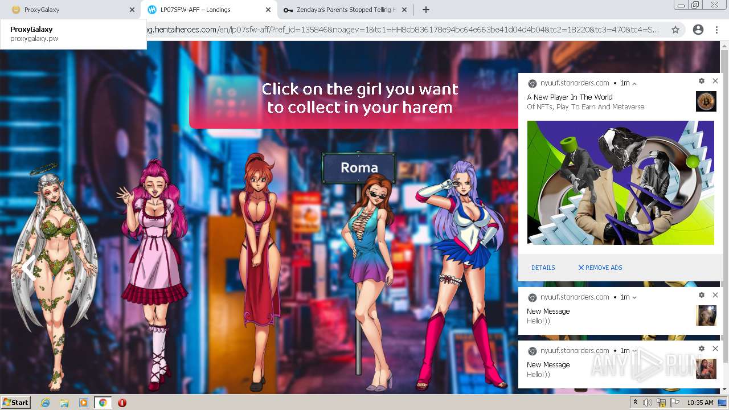Expand the first New Message notification chevron
Screen dimensions: 729x410
(634, 297)
